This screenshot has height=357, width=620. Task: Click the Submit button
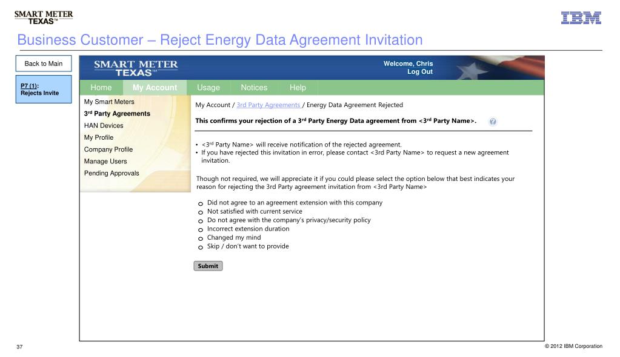pos(208,266)
